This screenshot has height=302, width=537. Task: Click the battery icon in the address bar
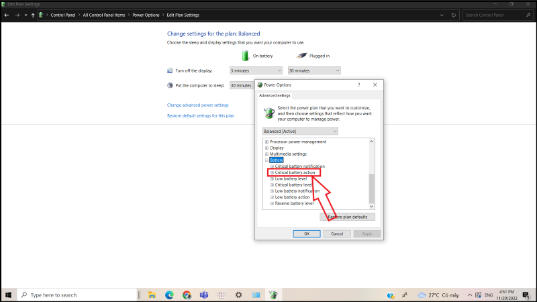41,15
